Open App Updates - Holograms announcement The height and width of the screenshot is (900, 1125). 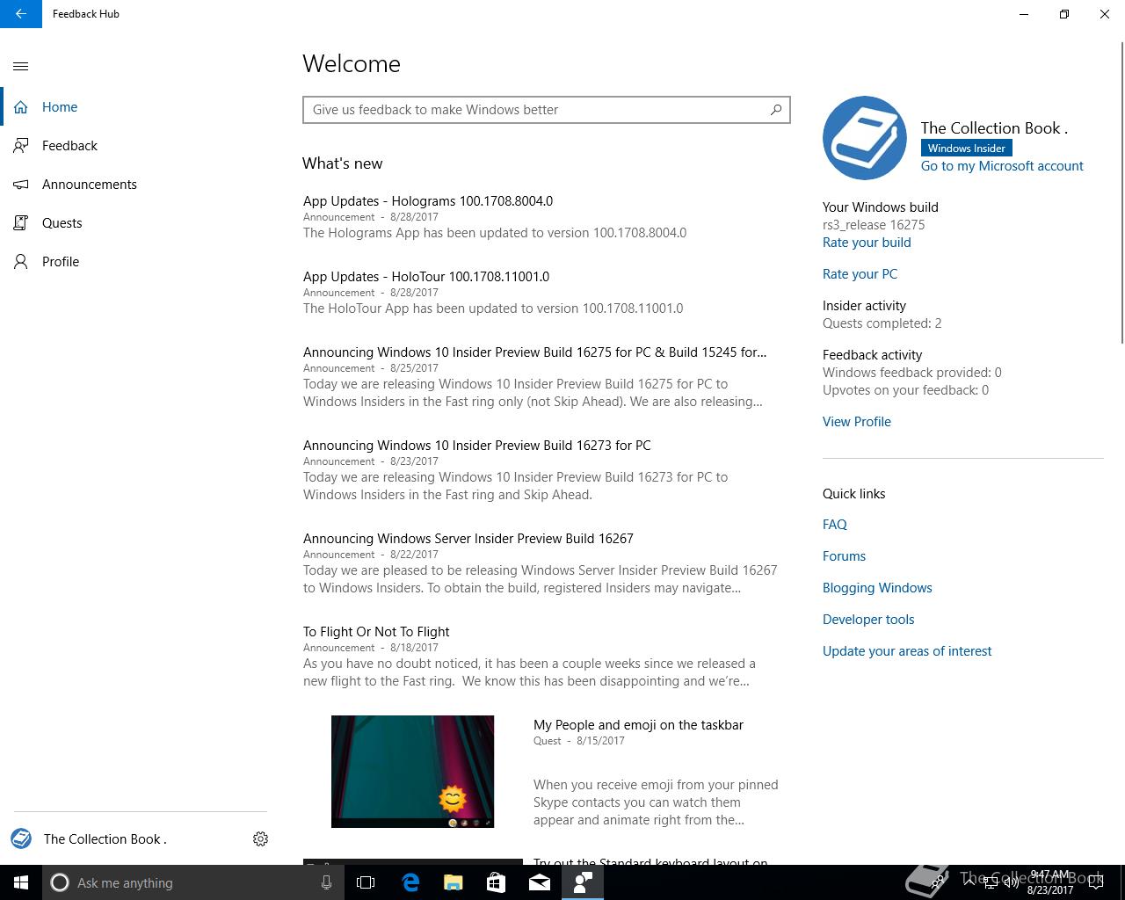pyautogui.click(x=428, y=201)
